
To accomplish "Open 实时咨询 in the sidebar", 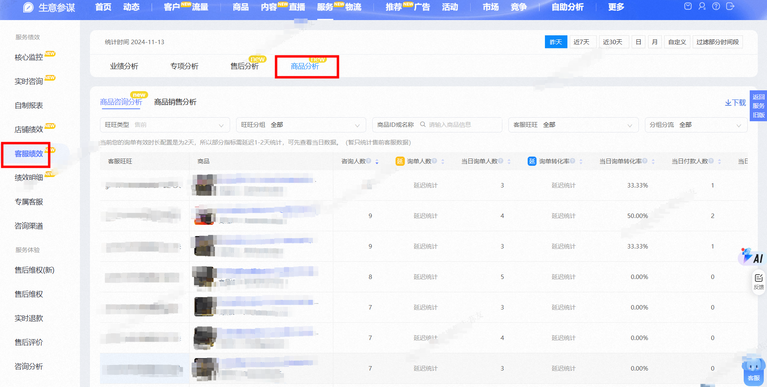I will [x=29, y=81].
